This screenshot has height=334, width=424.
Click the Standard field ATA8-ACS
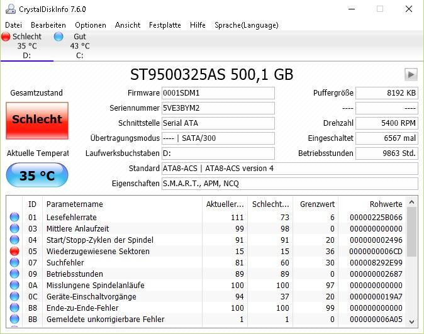tap(290, 169)
